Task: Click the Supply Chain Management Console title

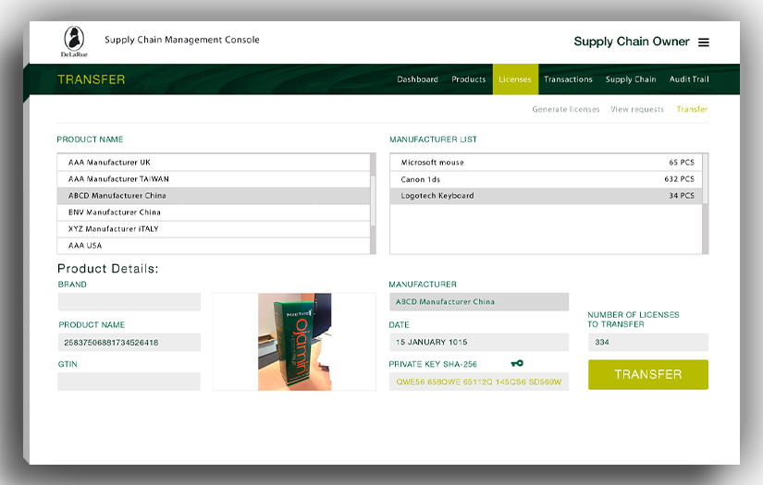Action: (182, 40)
